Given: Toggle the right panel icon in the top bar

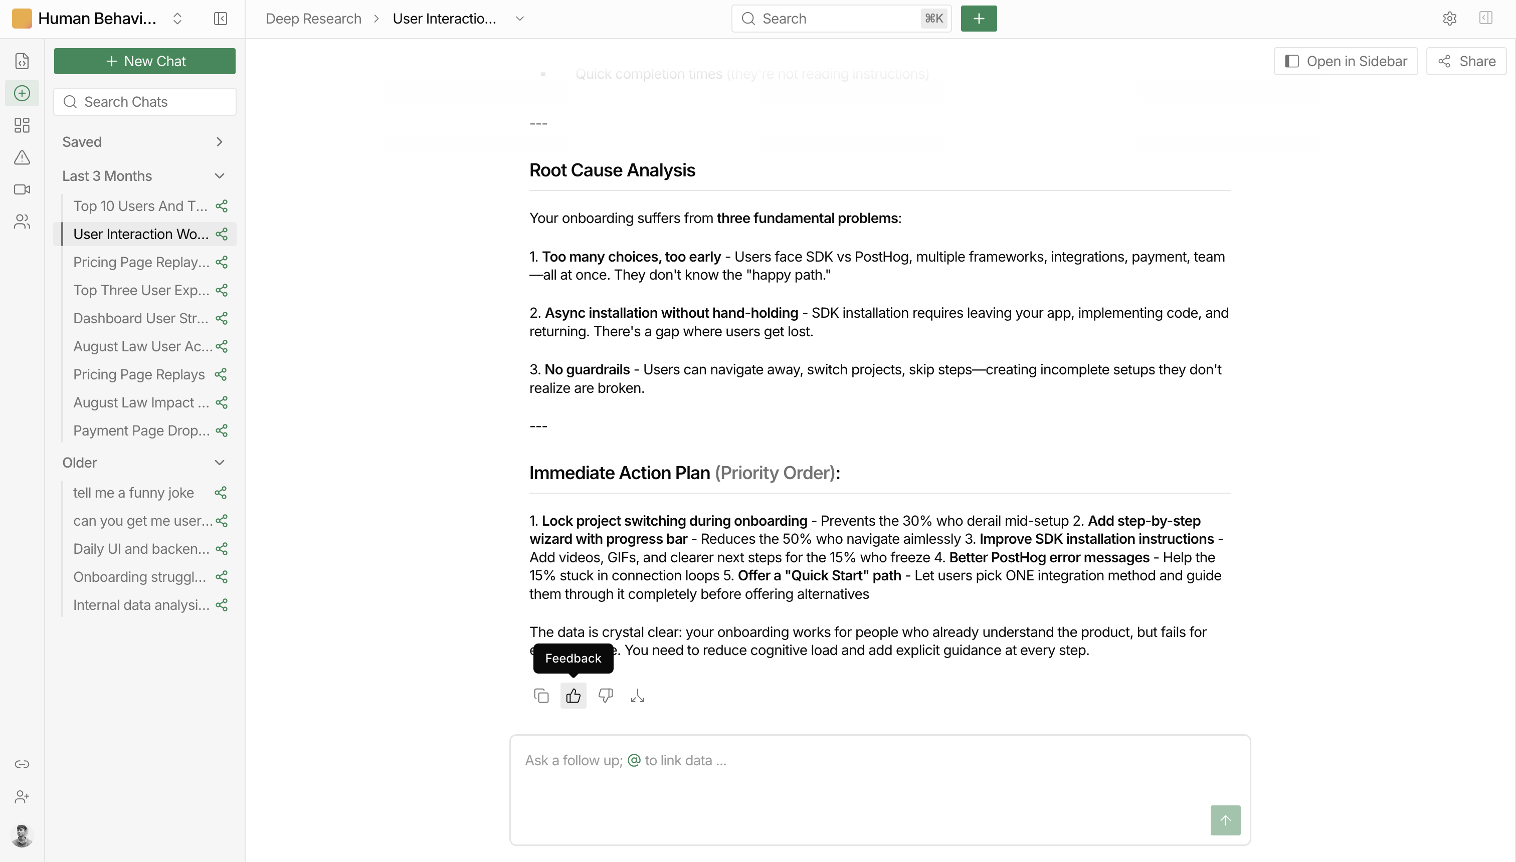Looking at the screenshot, I should [x=1486, y=19].
